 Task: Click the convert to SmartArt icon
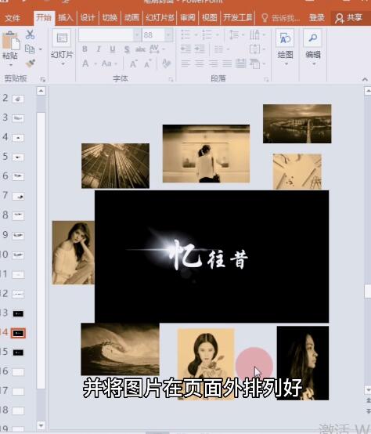(254, 63)
